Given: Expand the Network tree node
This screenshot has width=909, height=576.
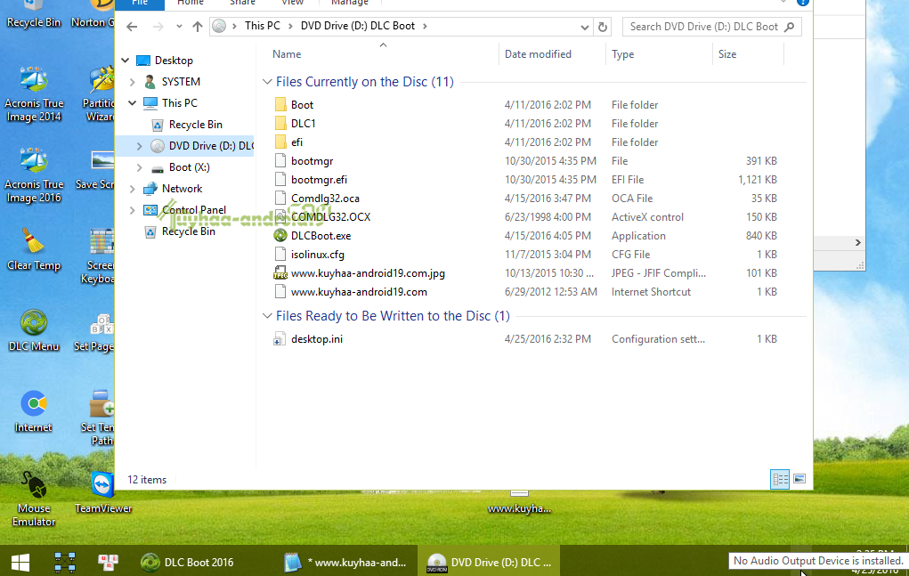Looking at the screenshot, I should pos(132,189).
